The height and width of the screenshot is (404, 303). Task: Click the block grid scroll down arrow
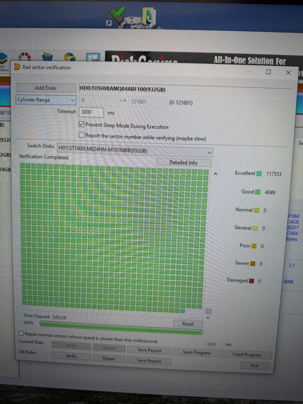coord(208,318)
